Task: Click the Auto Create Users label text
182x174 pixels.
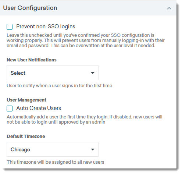Action: [x=39, y=108]
